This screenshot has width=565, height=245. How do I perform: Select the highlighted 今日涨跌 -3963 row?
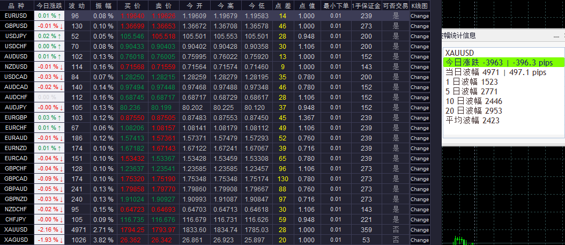[x=504, y=62]
